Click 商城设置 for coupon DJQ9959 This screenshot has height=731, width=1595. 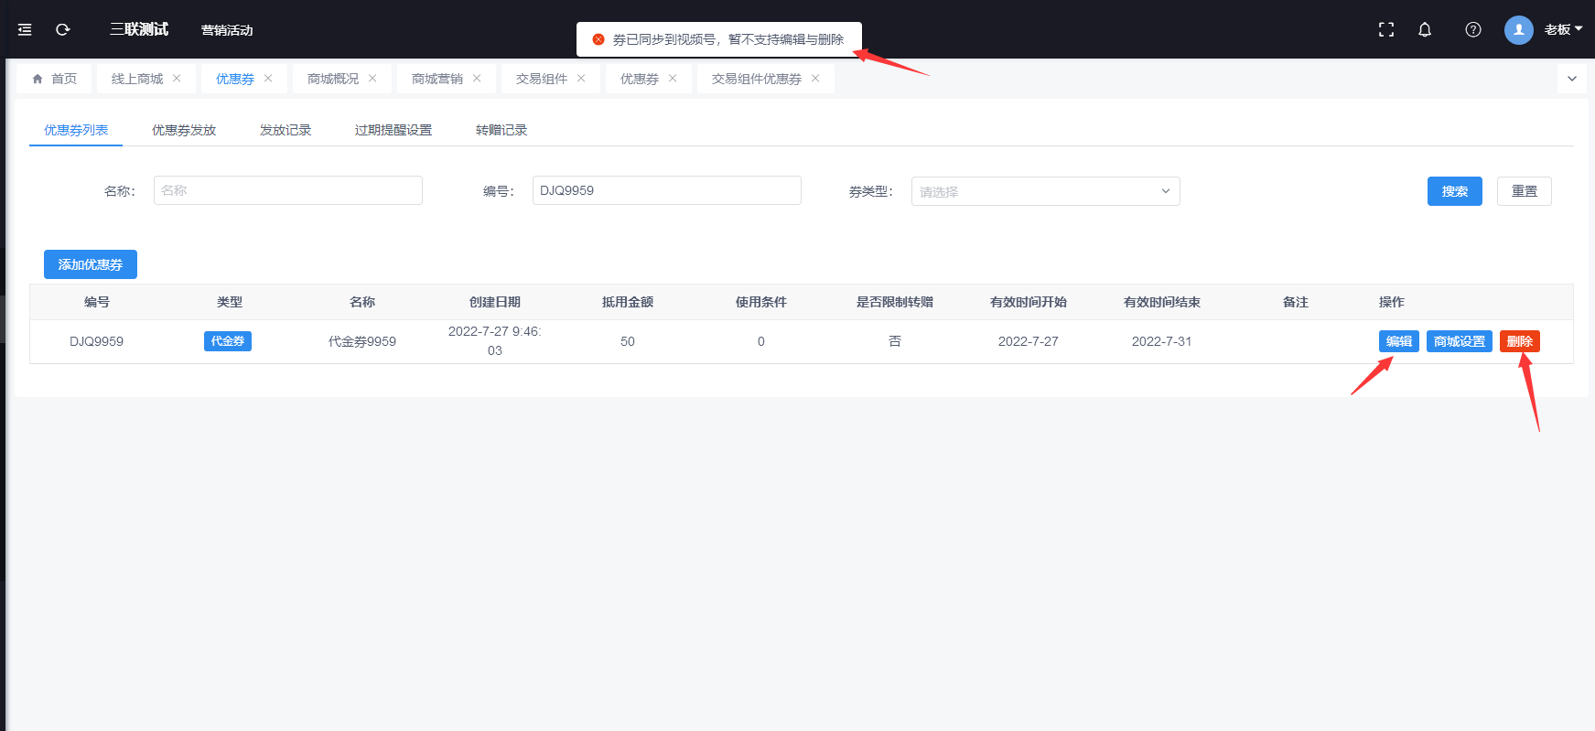pyautogui.click(x=1460, y=341)
